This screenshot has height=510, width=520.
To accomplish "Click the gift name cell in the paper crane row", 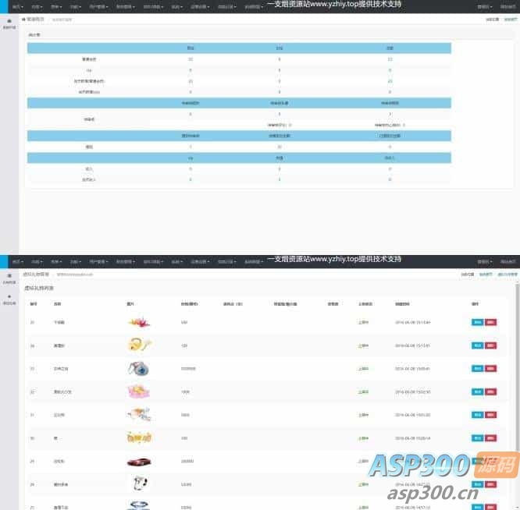I will tap(59, 322).
